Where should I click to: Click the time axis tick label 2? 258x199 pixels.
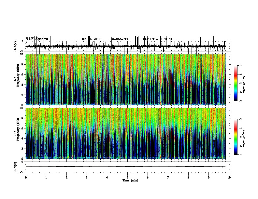(x=66, y=178)
